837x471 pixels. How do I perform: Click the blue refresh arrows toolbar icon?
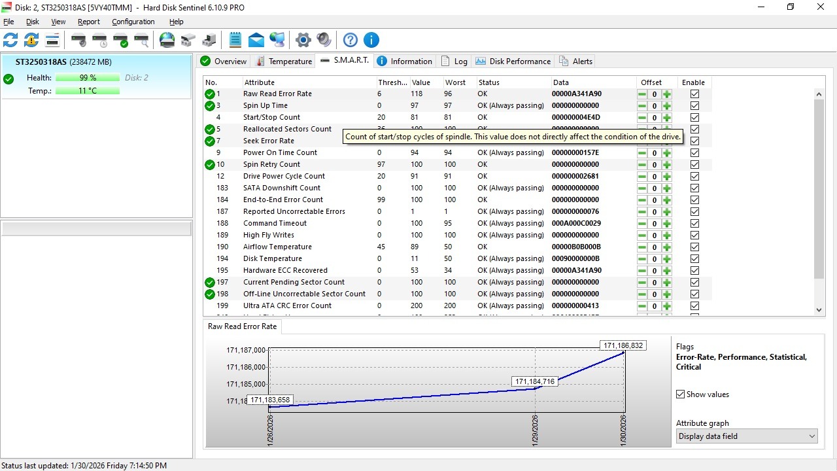click(10, 40)
